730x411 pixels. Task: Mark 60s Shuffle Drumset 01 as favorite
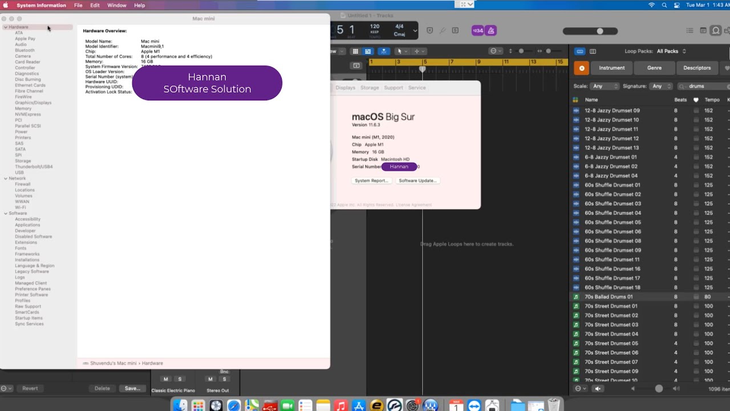[x=696, y=185]
